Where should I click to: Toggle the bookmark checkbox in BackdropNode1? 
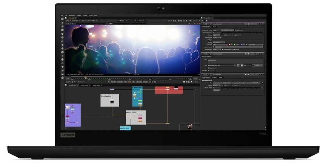coord(208,68)
